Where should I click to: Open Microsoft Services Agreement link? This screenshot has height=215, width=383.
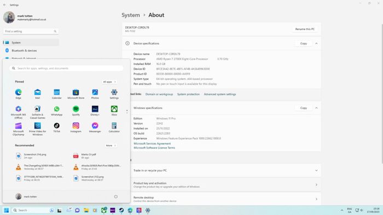(152, 144)
